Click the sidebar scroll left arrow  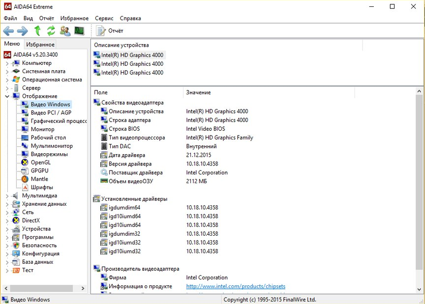6,289
